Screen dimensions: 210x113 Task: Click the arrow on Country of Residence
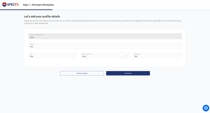click(x=179, y=36)
